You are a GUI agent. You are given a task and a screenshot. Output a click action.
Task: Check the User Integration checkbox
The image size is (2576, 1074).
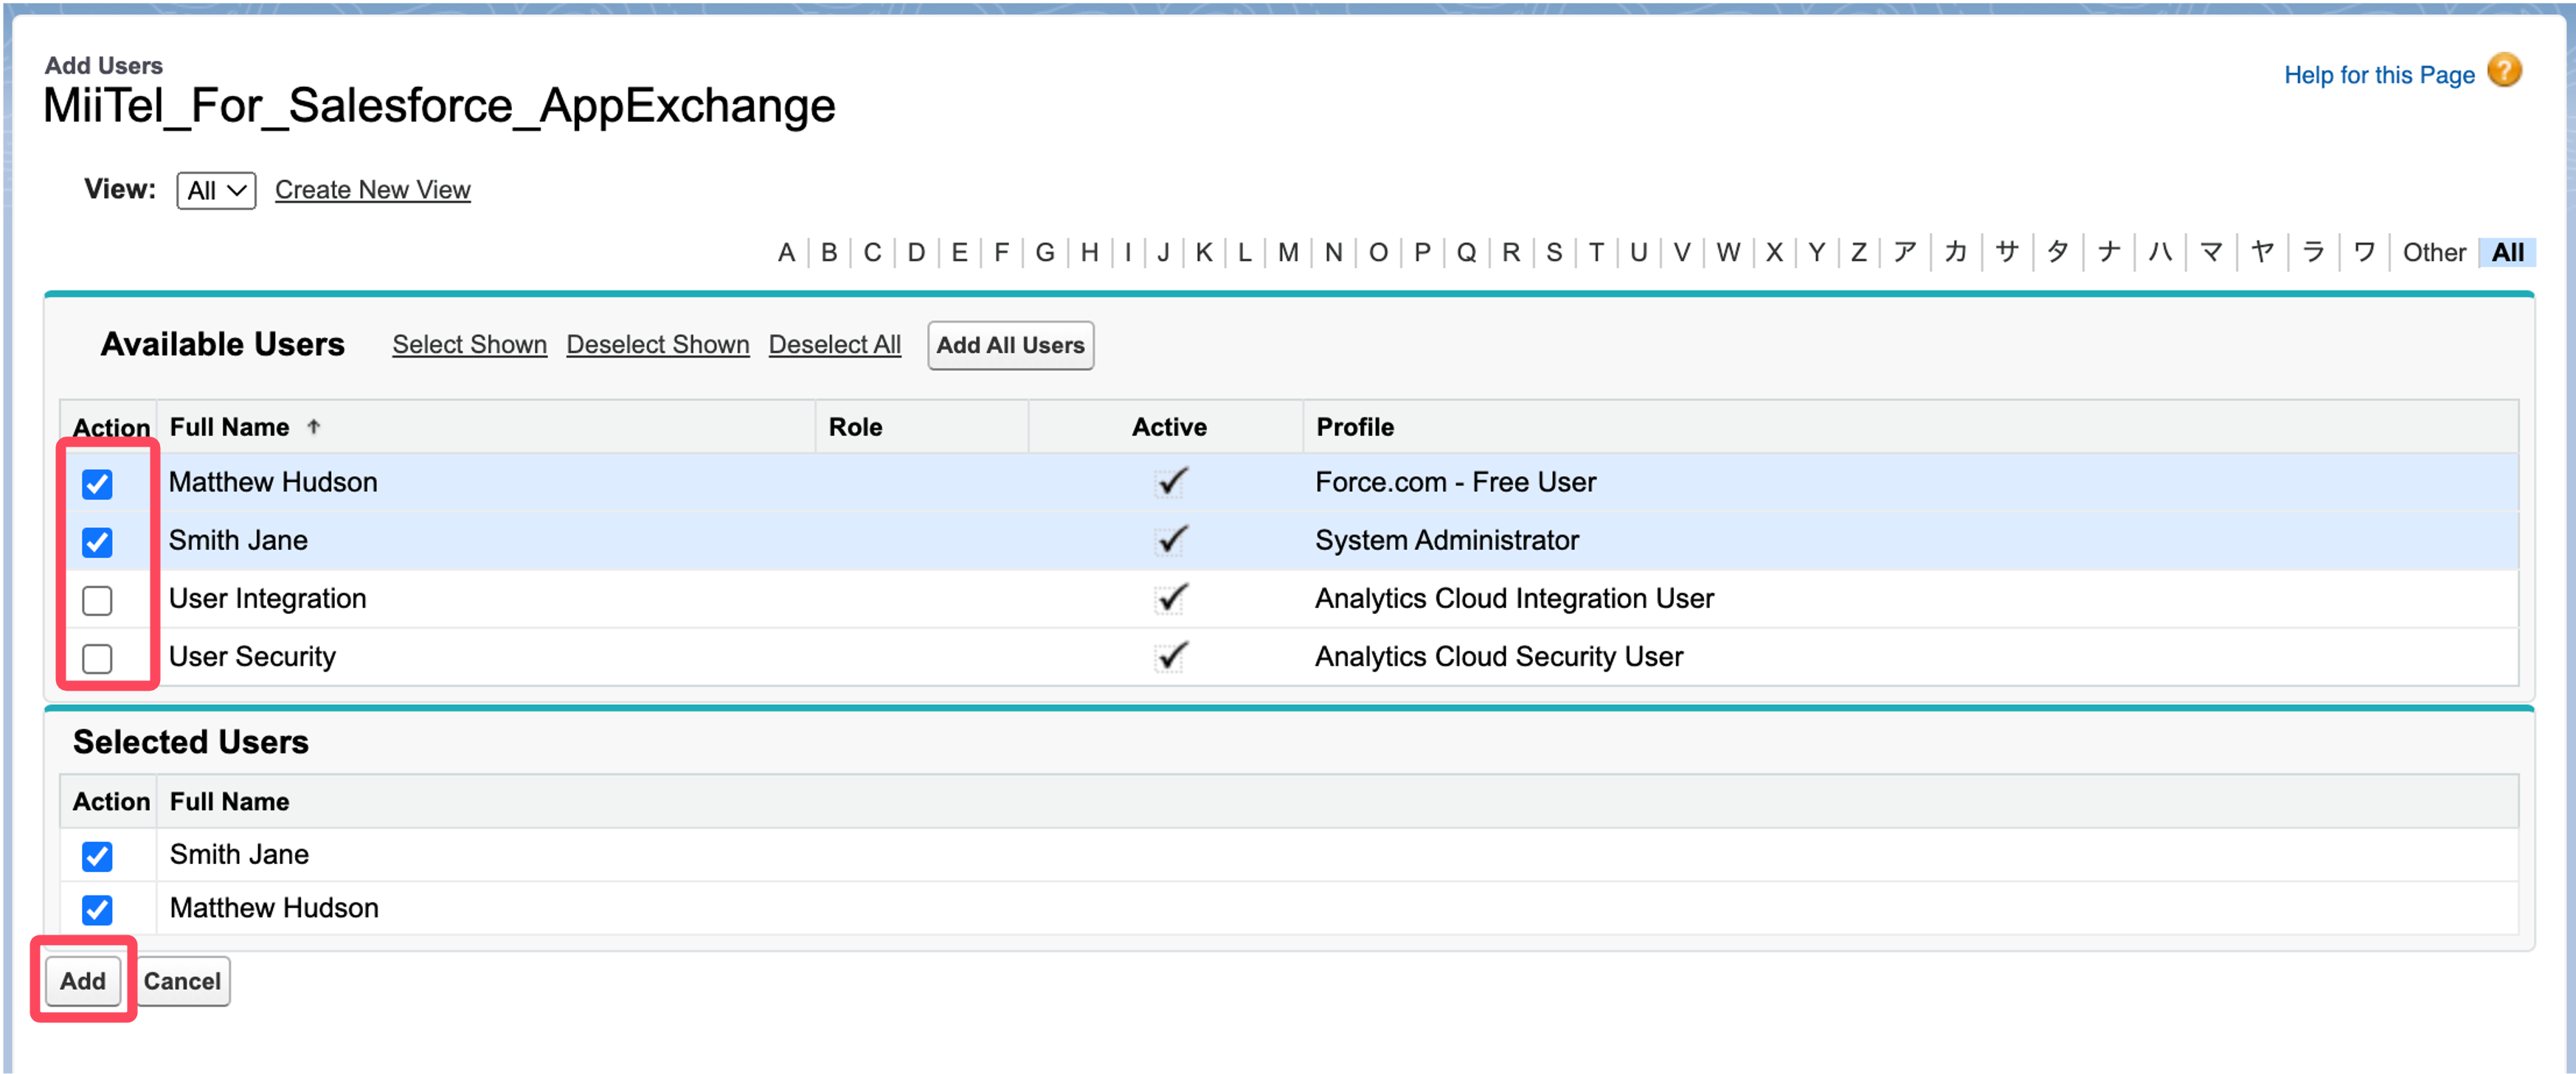click(x=97, y=599)
